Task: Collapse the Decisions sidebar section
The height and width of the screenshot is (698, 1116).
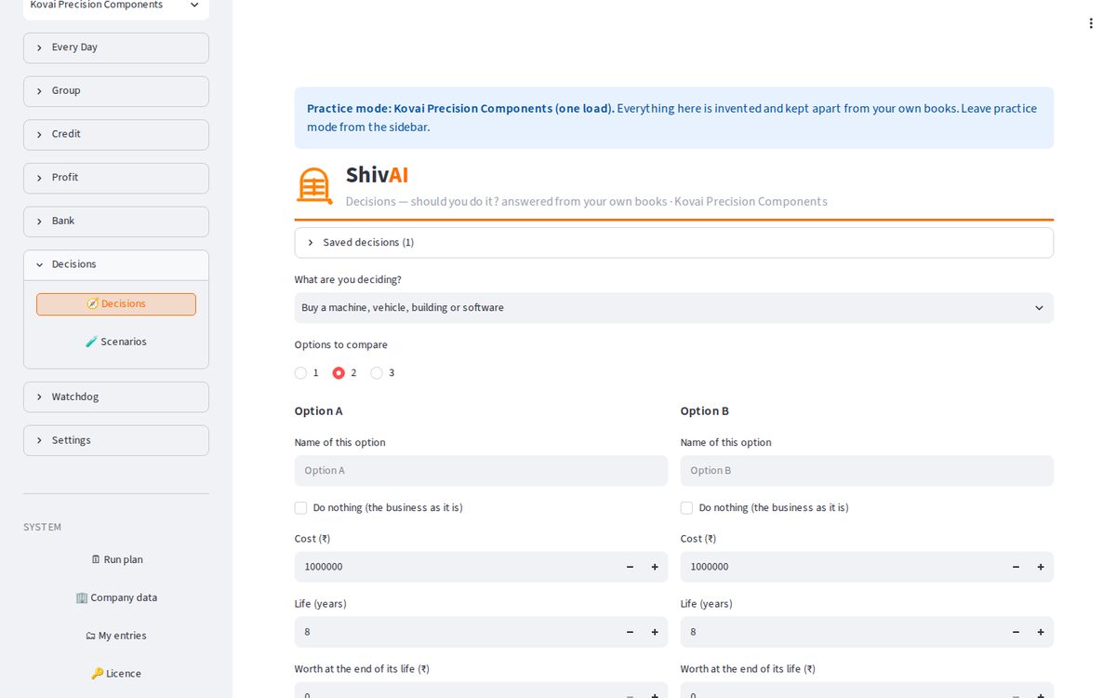Action: click(116, 265)
